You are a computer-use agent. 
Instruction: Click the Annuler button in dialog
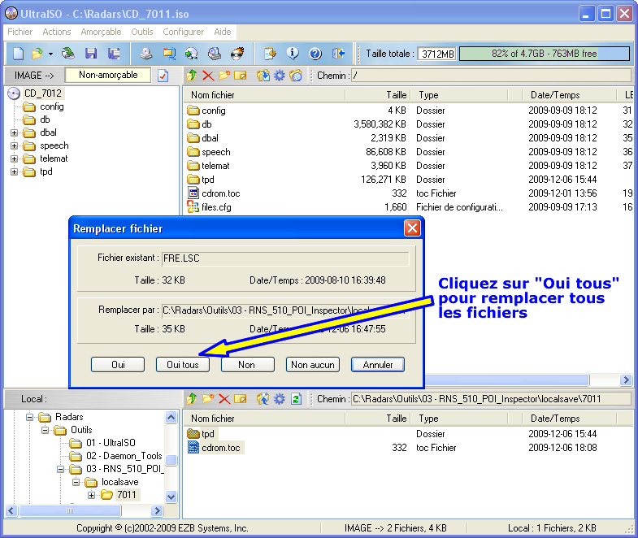(x=377, y=365)
